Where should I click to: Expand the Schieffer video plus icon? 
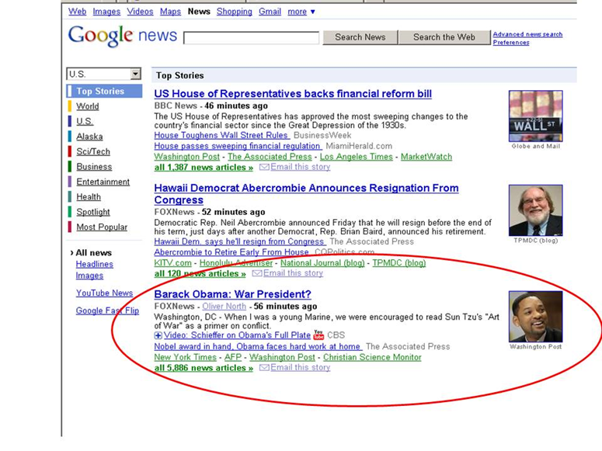[x=158, y=335]
